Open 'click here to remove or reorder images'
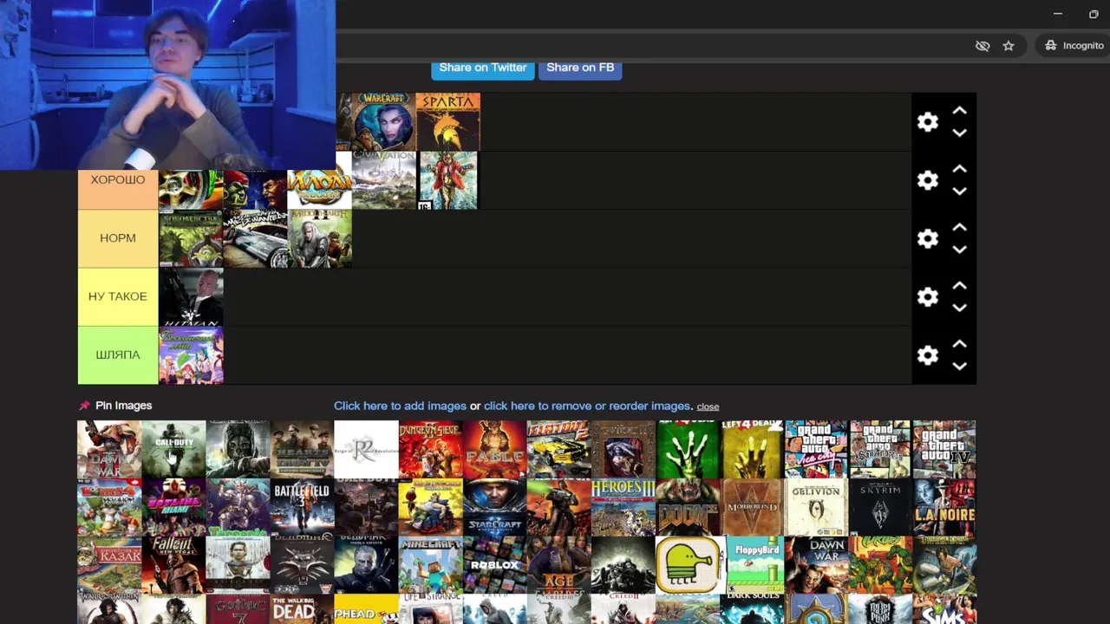Image resolution: width=1110 pixels, height=624 pixels. [587, 406]
